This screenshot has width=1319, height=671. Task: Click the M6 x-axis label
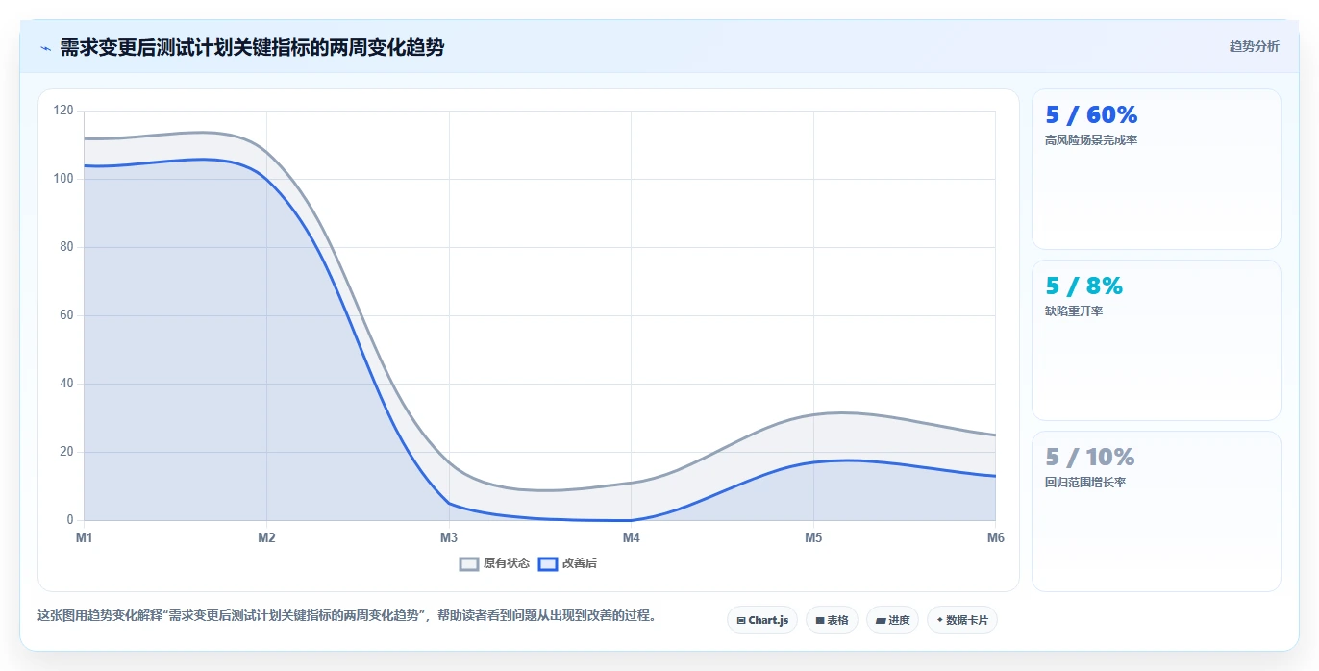pyautogui.click(x=995, y=537)
